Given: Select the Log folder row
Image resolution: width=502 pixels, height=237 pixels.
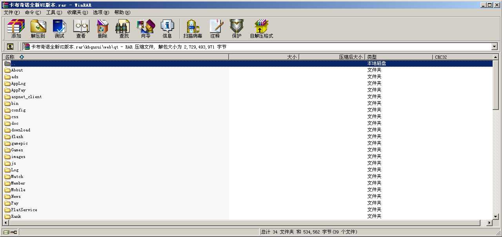Looking at the screenshot, I should pos(248,170).
